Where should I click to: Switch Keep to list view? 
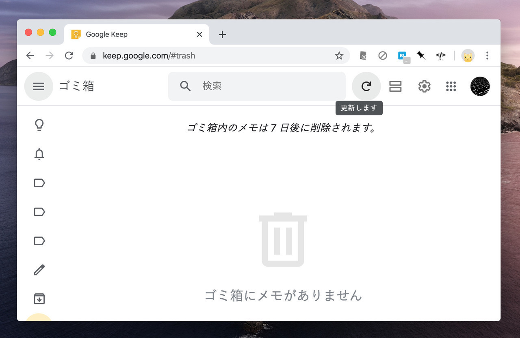coord(395,86)
